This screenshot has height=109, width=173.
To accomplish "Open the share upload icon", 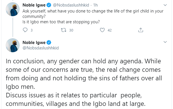I will pos(141,30).
